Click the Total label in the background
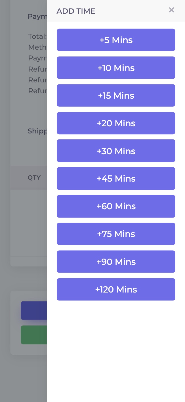The height and width of the screenshot is (402, 185). [x=37, y=36]
